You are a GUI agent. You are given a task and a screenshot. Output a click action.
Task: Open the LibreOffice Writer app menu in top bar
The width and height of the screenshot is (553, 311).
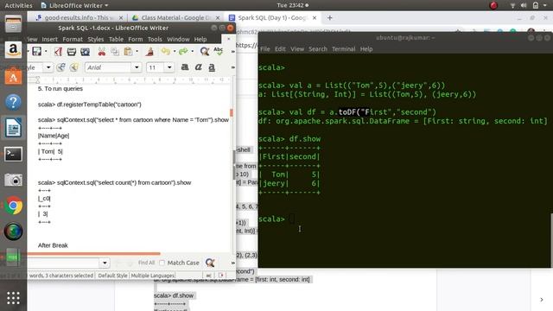pyautogui.click(x=75, y=5)
